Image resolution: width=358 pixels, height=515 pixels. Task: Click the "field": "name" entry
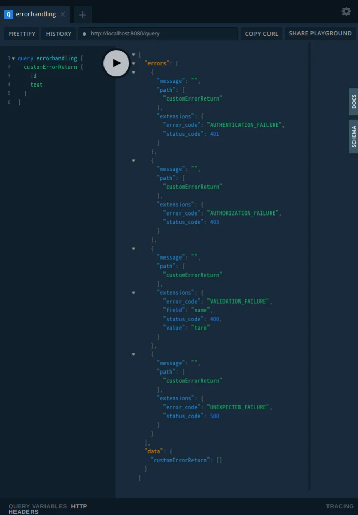click(188, 310)
